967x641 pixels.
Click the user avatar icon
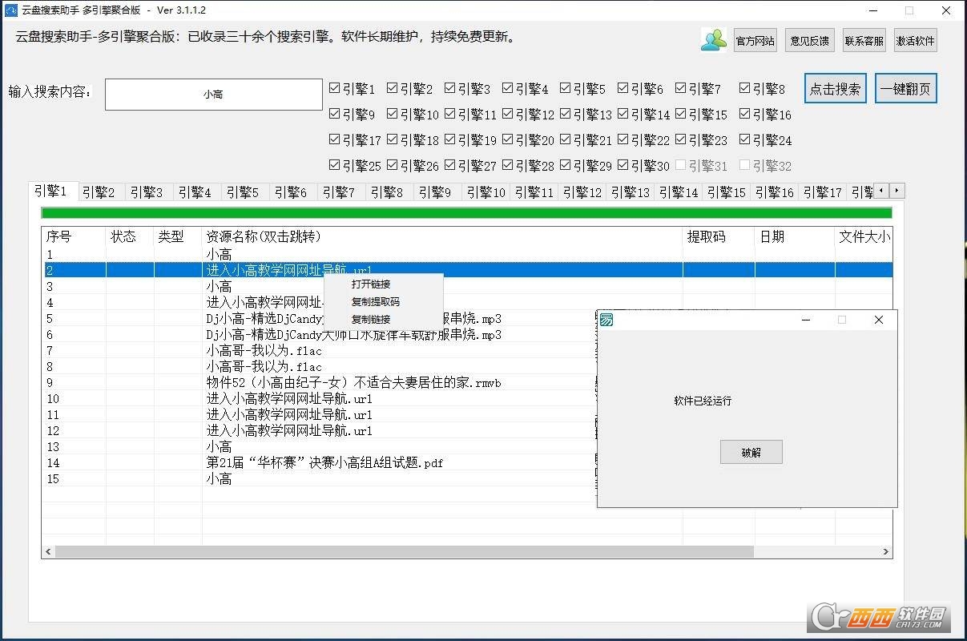[713, 40]
